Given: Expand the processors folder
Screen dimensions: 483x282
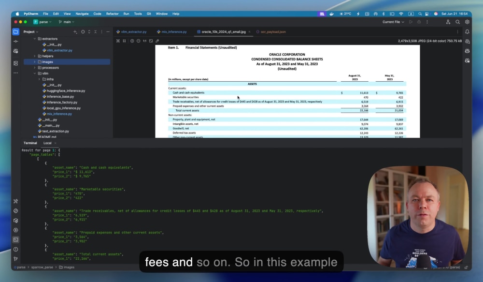Looking at the screenshot, I should tap(35, 68).
